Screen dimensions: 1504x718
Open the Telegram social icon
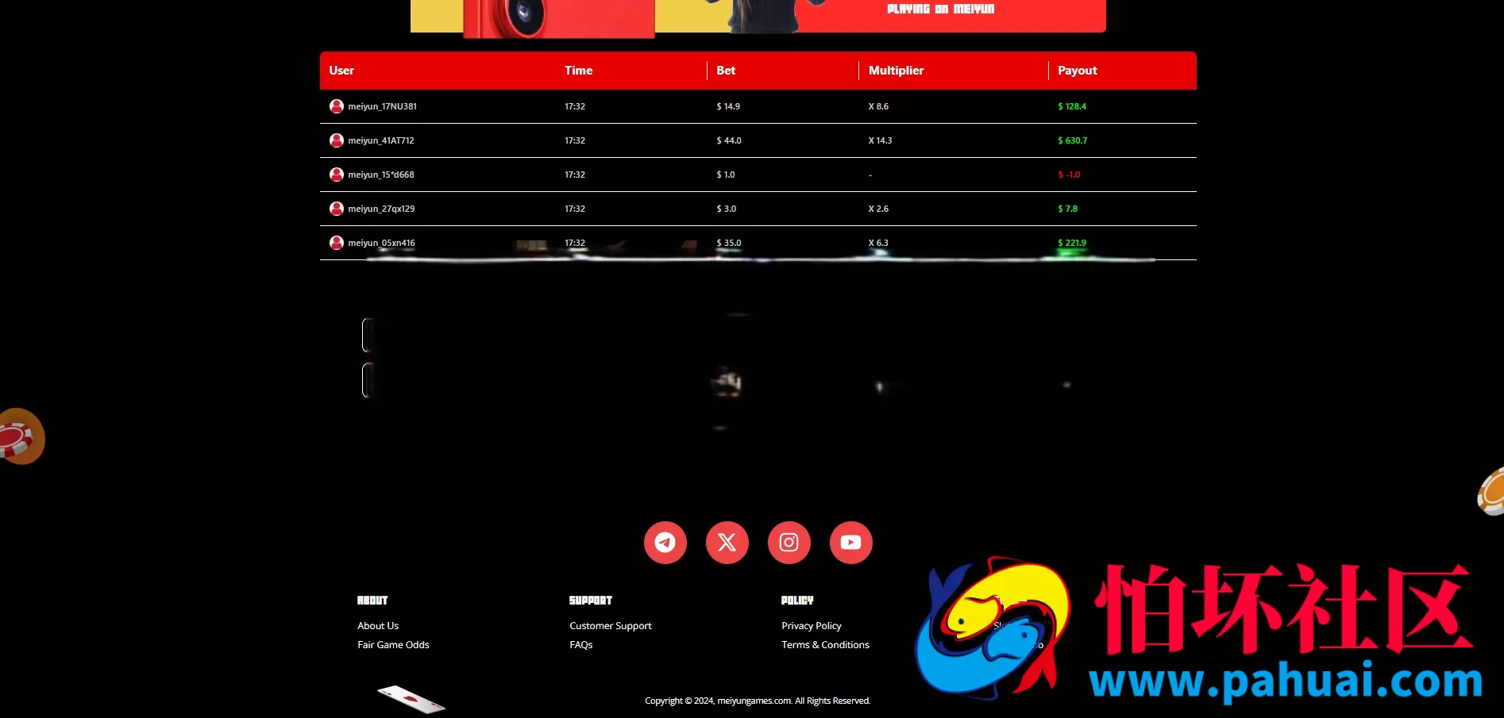pos(665,543)
